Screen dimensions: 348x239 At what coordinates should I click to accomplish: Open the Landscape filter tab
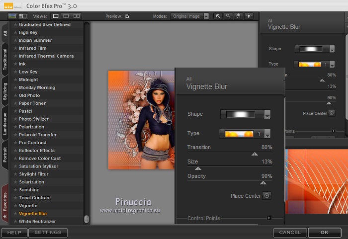point(5,124)
